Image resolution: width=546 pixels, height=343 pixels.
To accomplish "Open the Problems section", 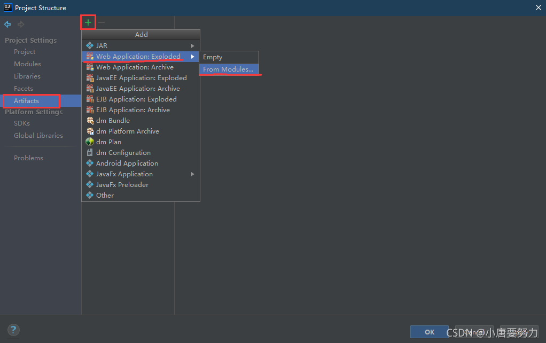I will (x=28, y=158).
